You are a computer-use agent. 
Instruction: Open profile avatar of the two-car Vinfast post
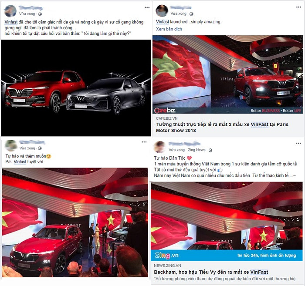(x=10, y=11)
